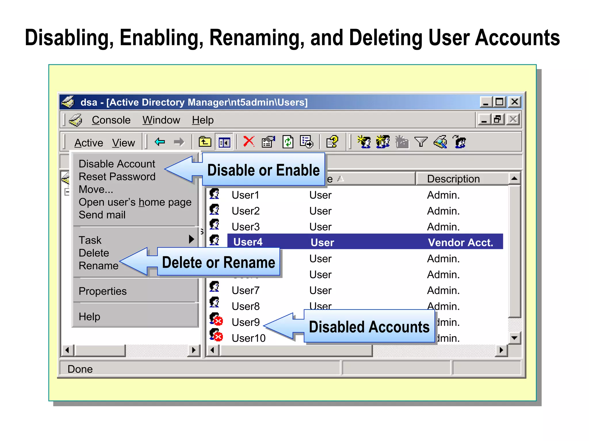Select the User3 row name
The image size is (589, 441).
click(246, 227)
